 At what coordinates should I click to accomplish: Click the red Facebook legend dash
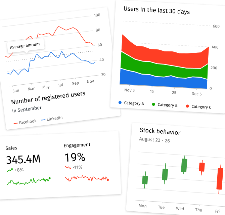coord(16,123)
